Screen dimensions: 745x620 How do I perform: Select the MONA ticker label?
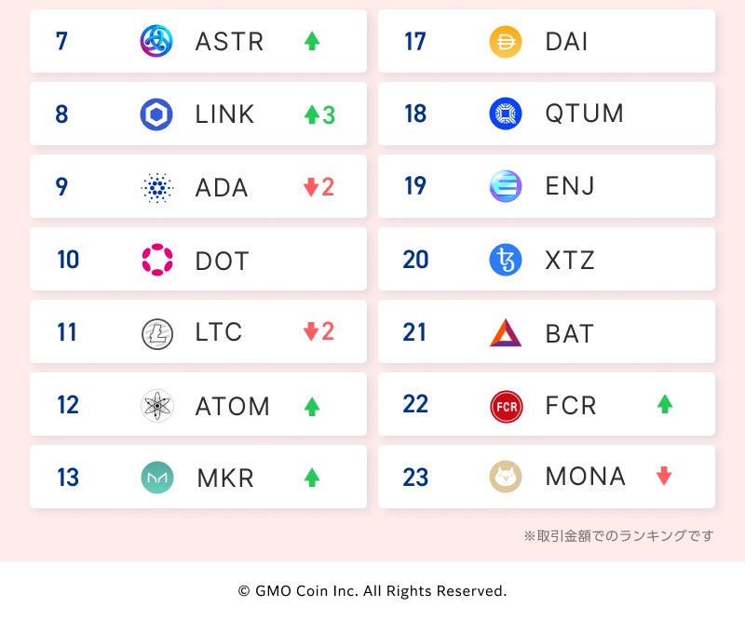point(585,478)
